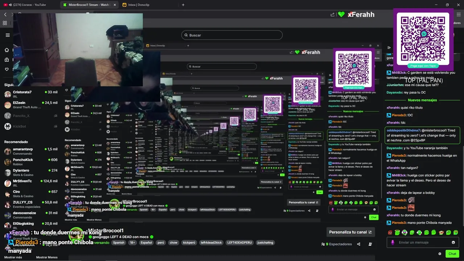Open the following heart sidebar icon
Image resolution: width=464 pixels, height=261 pixels.
pos(7,69)
